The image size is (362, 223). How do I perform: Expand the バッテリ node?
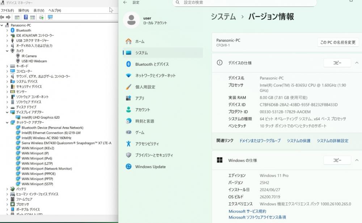(x=7, y=189)
